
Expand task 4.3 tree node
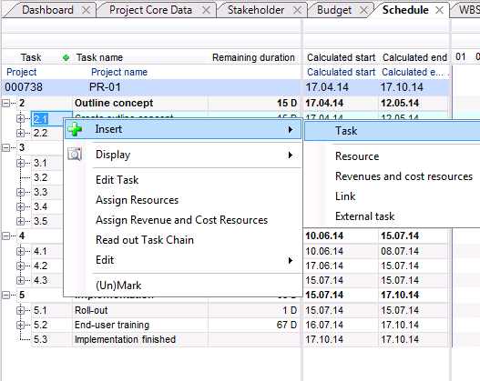coord(20,280)
